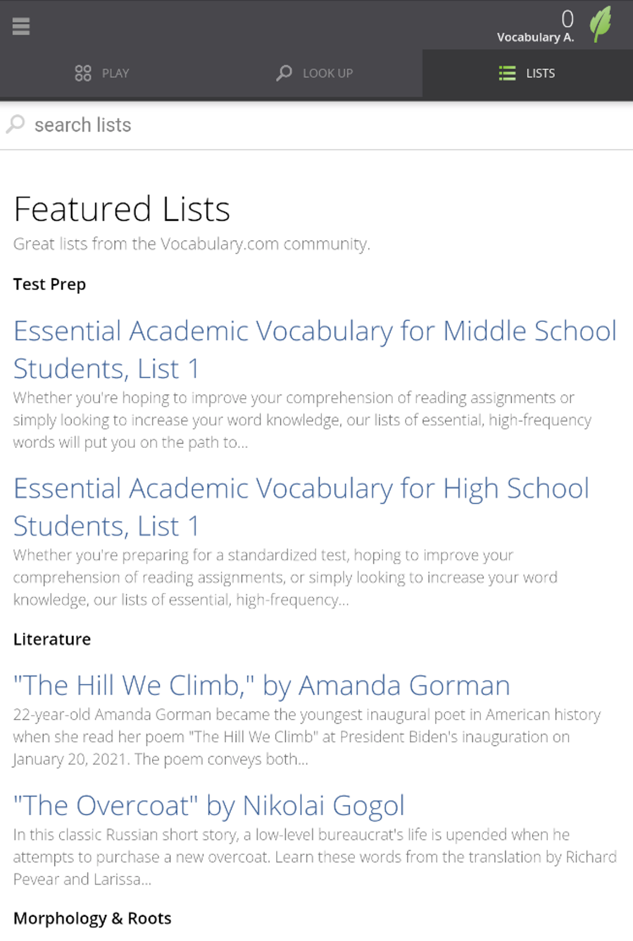Open the hamburger navigation menu

[x=20, y=27]
